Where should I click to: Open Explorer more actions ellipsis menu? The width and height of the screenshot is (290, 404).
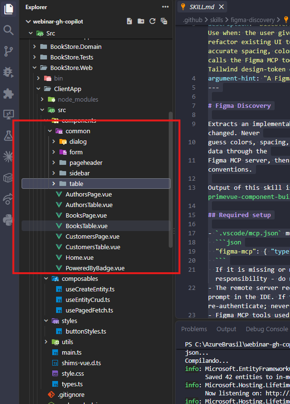165,7
